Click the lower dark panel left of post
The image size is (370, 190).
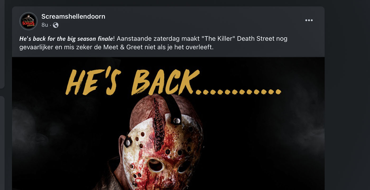click(x=2, y=143)
